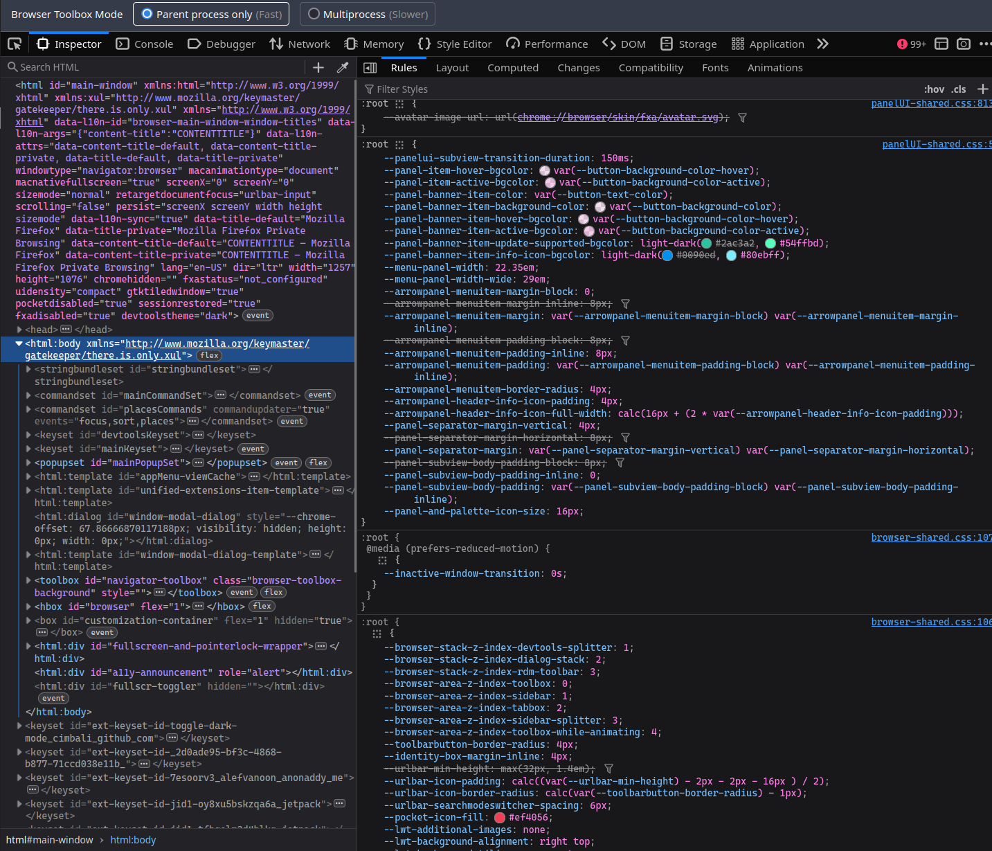Open the Memory tab
Viewport: 992px width, 851px height.
[x=374, y=44]
